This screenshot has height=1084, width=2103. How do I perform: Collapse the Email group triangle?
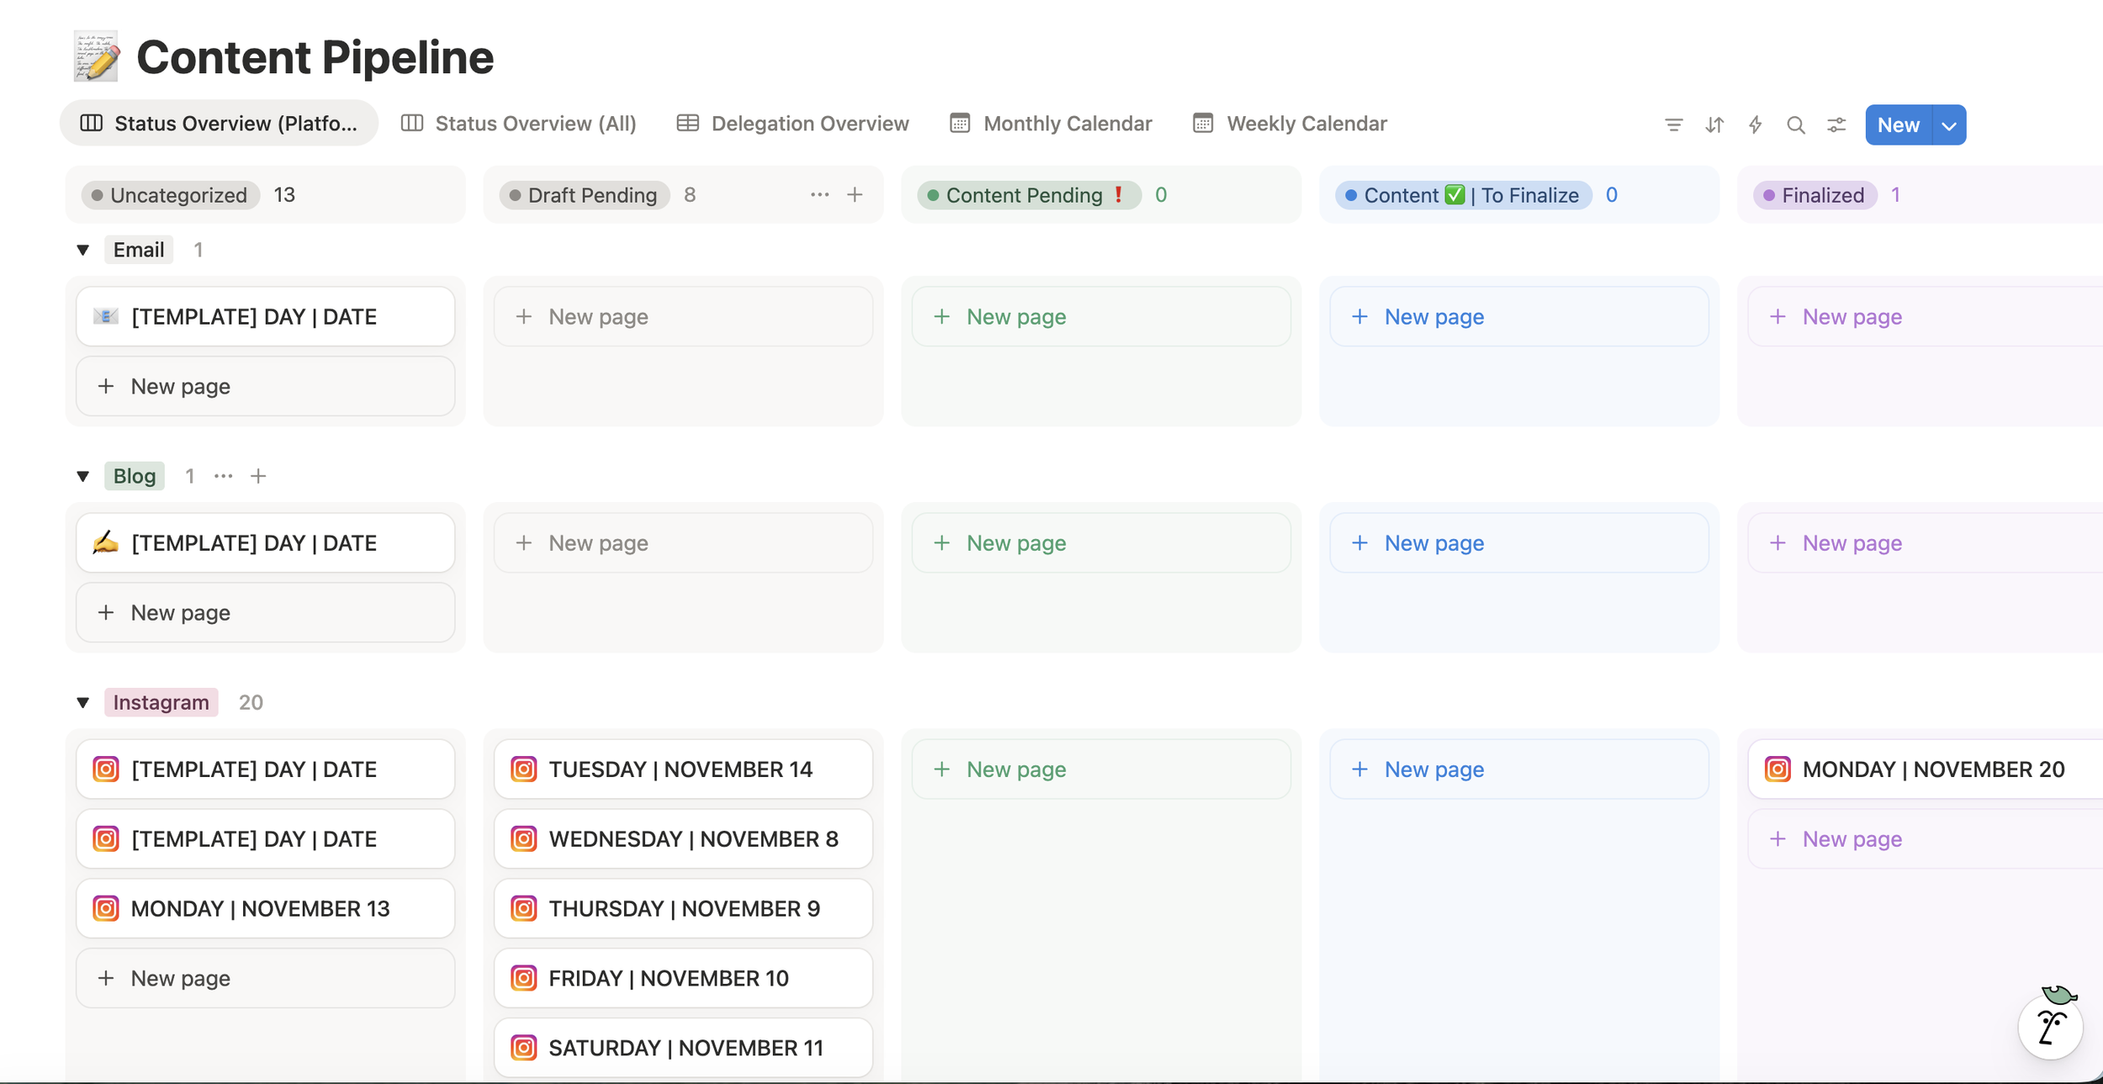pos(82,250)
